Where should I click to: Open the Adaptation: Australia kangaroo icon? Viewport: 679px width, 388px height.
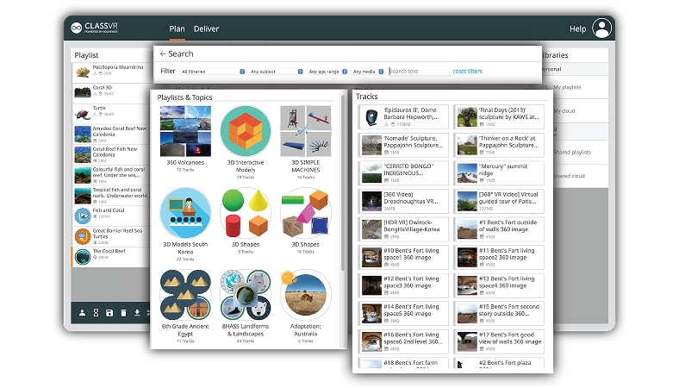[x=306, y=295]
